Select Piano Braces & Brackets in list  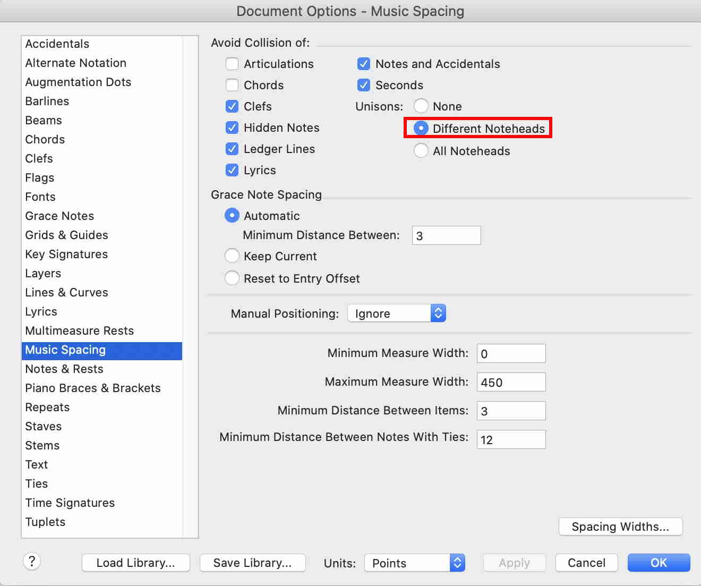pos(93,388)
